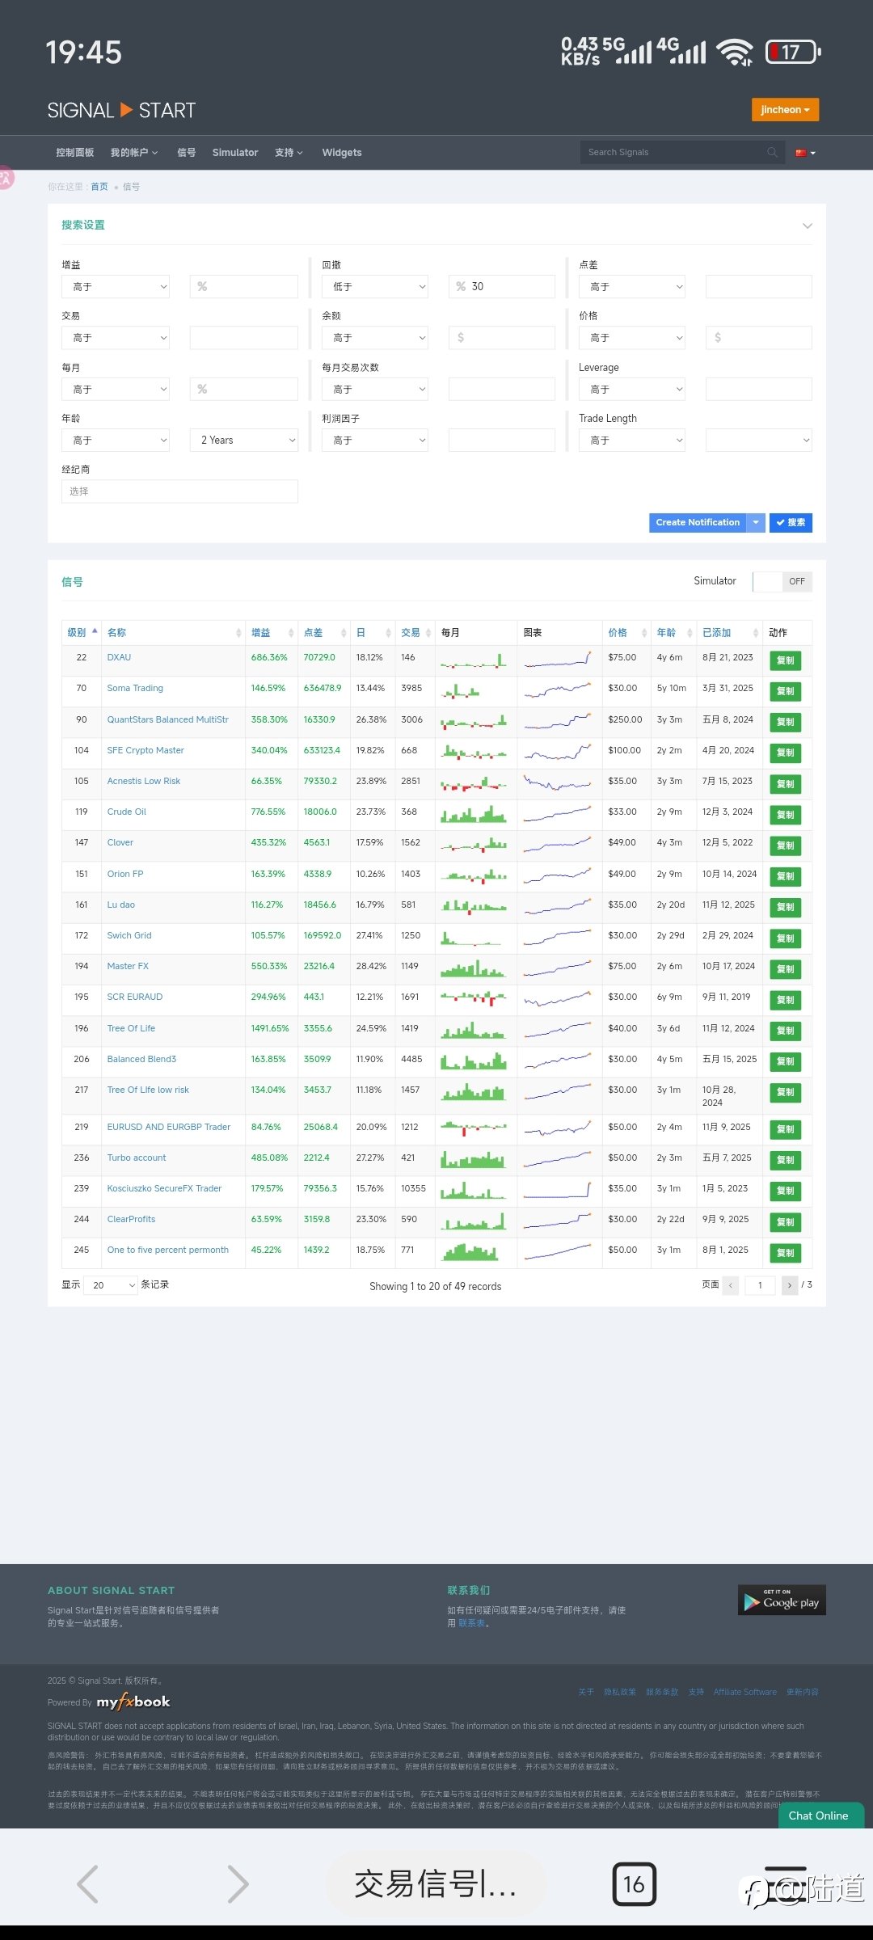This screenshot has height=1940, width=873.
Task: Open Simulator navigation item
Action: click(x=235, y=153)
